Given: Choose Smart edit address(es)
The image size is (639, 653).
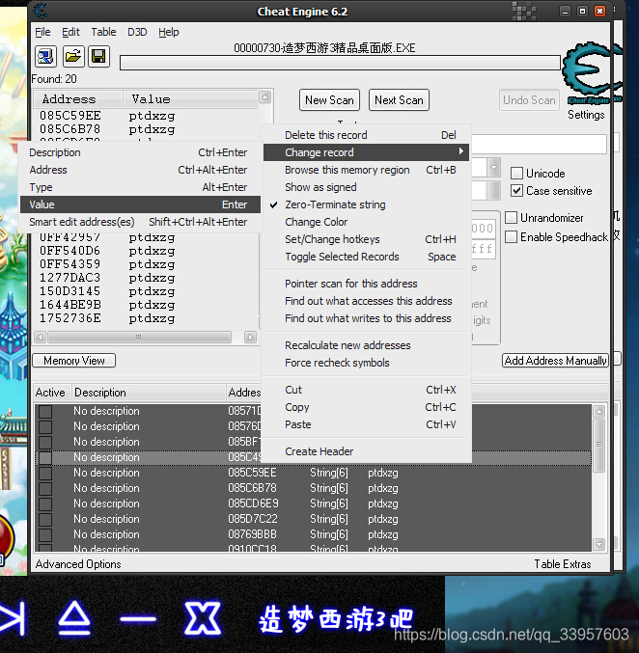Looking at the screenshot, I should tap(140, 222).
